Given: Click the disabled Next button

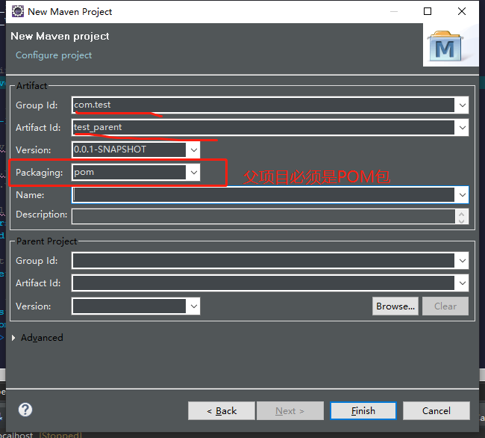Looking at the screenshot, I should click(290, 411).
